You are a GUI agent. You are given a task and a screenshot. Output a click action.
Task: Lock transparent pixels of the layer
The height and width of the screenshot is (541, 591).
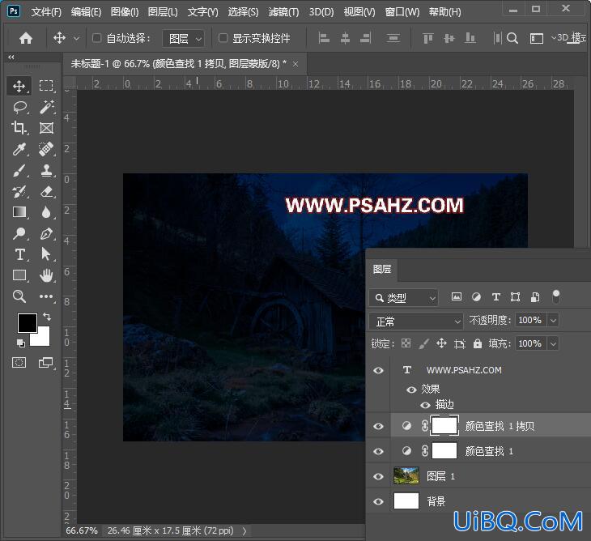pos(406,343)
